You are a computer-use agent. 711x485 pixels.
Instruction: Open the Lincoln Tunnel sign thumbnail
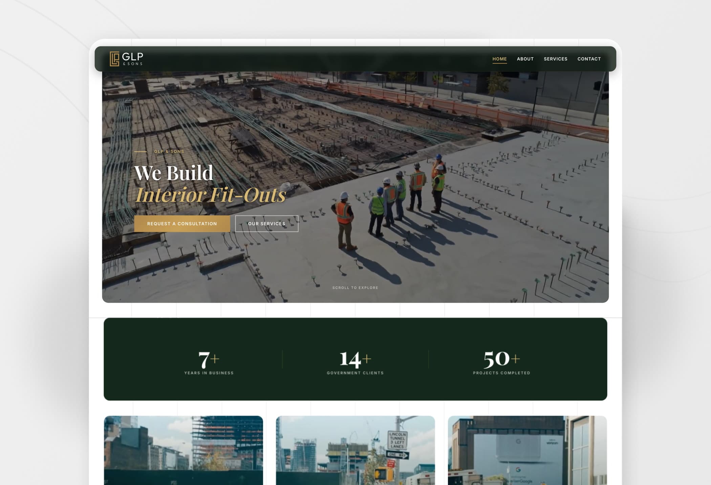(355, 450)
